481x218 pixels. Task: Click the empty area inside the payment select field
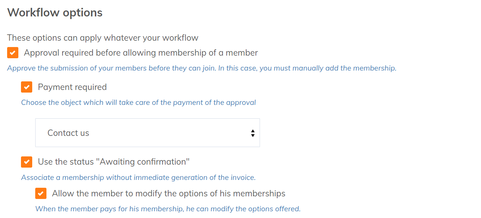[169, 133]
